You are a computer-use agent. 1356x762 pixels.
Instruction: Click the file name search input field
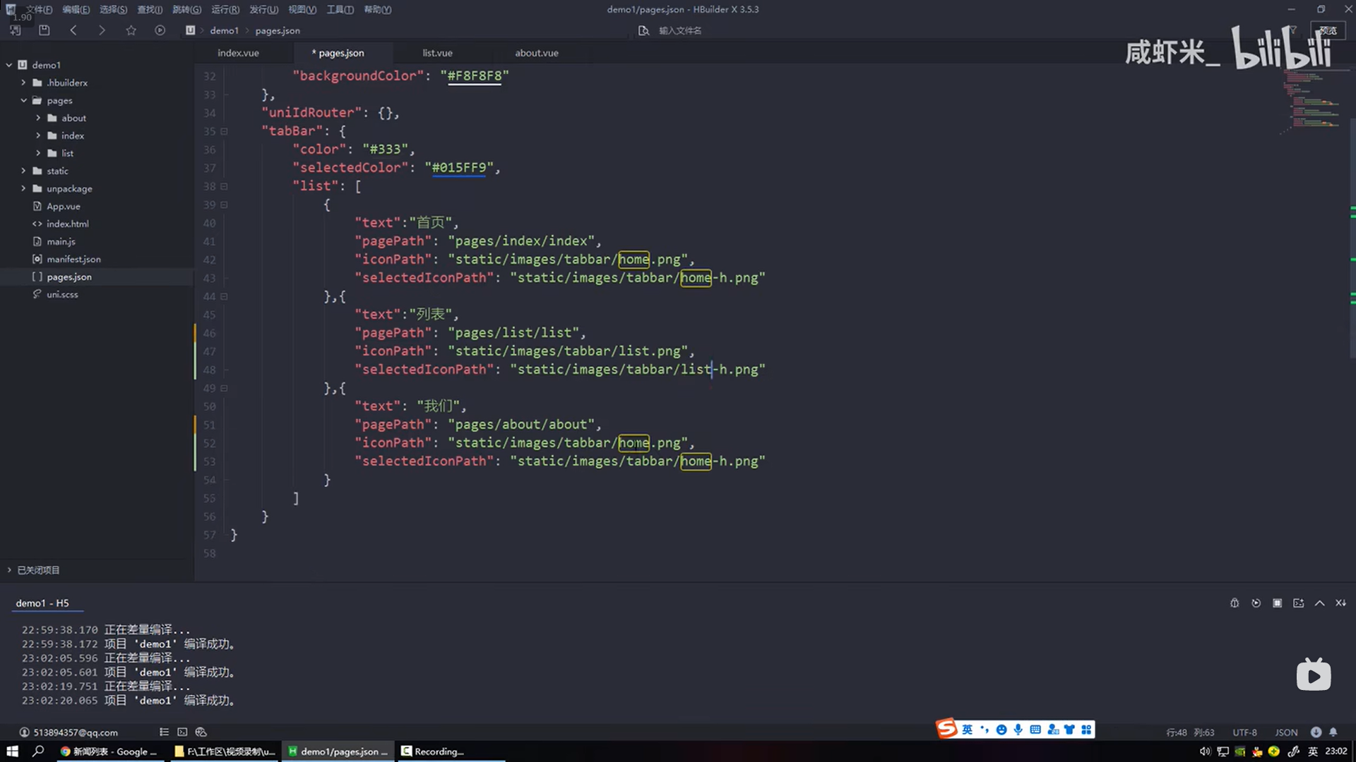680,30
